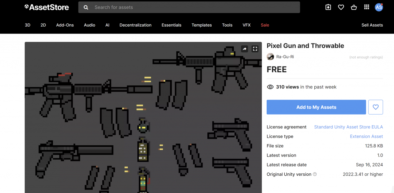The image size is (394, 193).
Task: Open the Asset Store home logo
Action: 47,7
